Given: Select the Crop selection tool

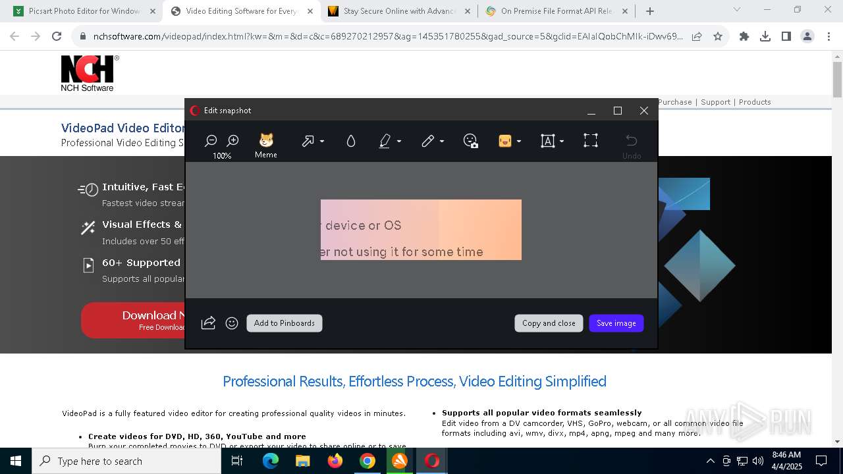Looking at the screenshot, I should [x=591, y=140].
